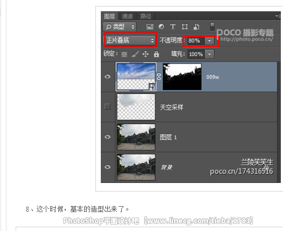Screen dimensions: 283x231
Task: Show the 天空采样 layer visibility box
Action: [x=108, y=106]
